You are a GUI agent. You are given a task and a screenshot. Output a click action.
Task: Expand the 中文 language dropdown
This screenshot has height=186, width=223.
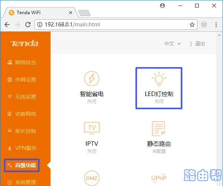click(172, 44)
